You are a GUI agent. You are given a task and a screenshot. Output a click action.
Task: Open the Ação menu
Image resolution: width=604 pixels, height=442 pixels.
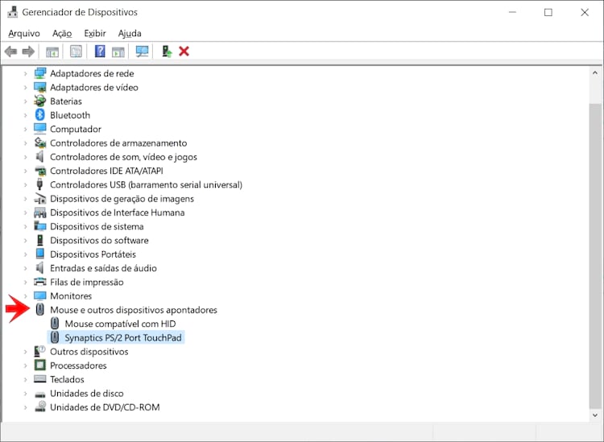(62, 34)
